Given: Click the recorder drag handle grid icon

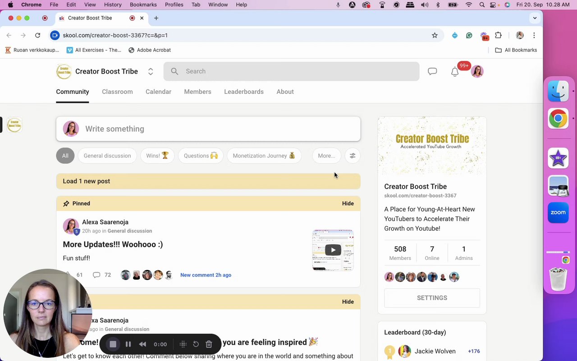Looking at the screenshot, I should pos(183,344).
